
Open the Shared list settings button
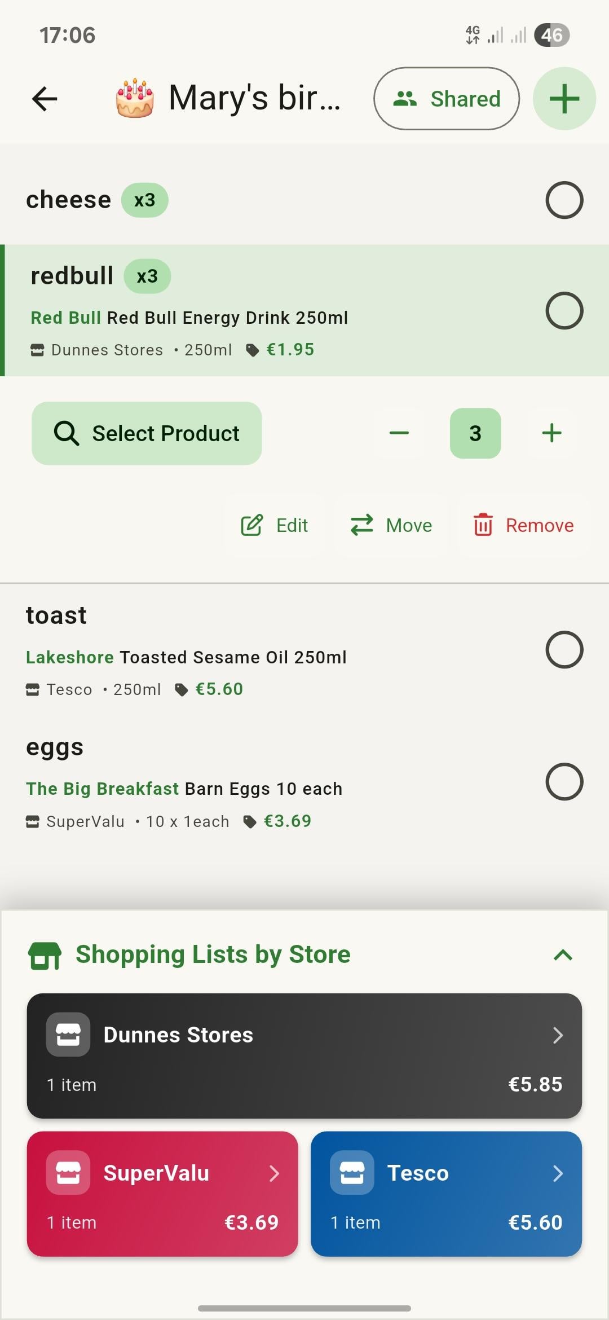pyautogui.click(x=446, y=99)
